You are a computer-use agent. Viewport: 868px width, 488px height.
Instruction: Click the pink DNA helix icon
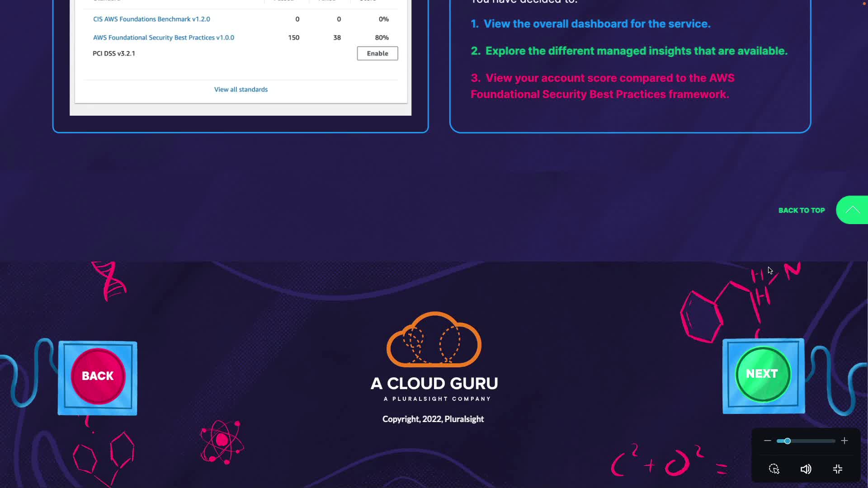click(x=110, y=281)
